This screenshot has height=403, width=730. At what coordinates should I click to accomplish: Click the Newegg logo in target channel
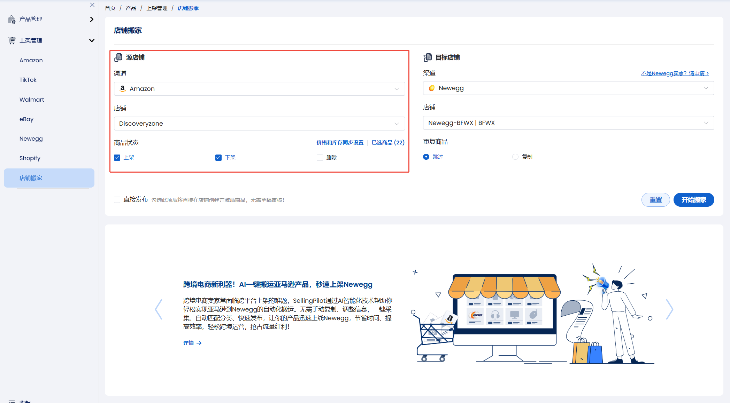point(432,88)
